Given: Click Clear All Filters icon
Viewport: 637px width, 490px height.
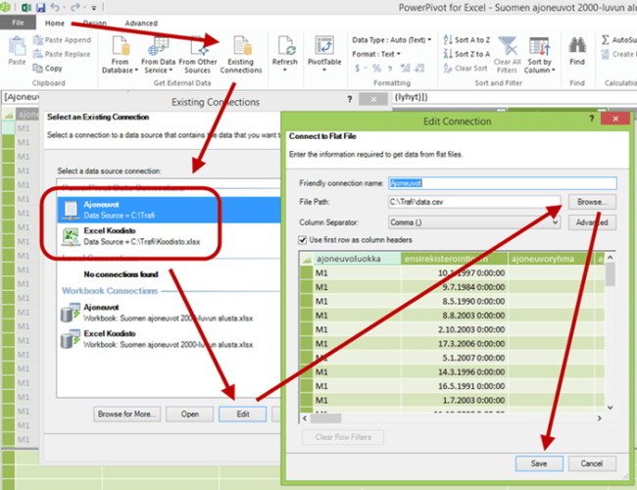Looking at the screenshot, I should click(x=508, y=55).
